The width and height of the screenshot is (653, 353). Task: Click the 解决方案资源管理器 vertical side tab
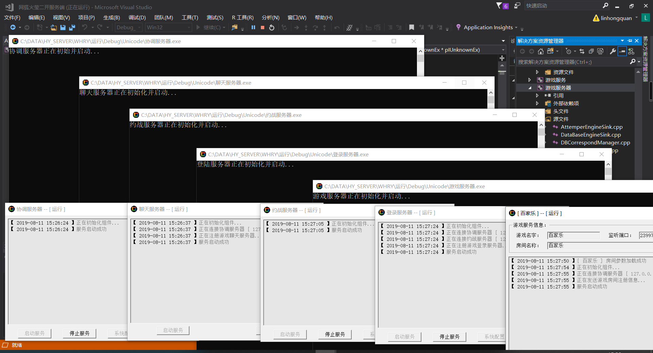point(645,59)
